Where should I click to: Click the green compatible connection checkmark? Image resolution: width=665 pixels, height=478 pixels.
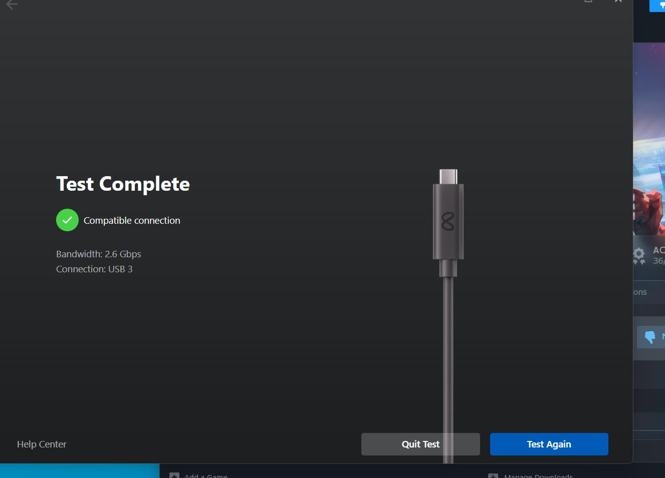click(x=67, y=220)
